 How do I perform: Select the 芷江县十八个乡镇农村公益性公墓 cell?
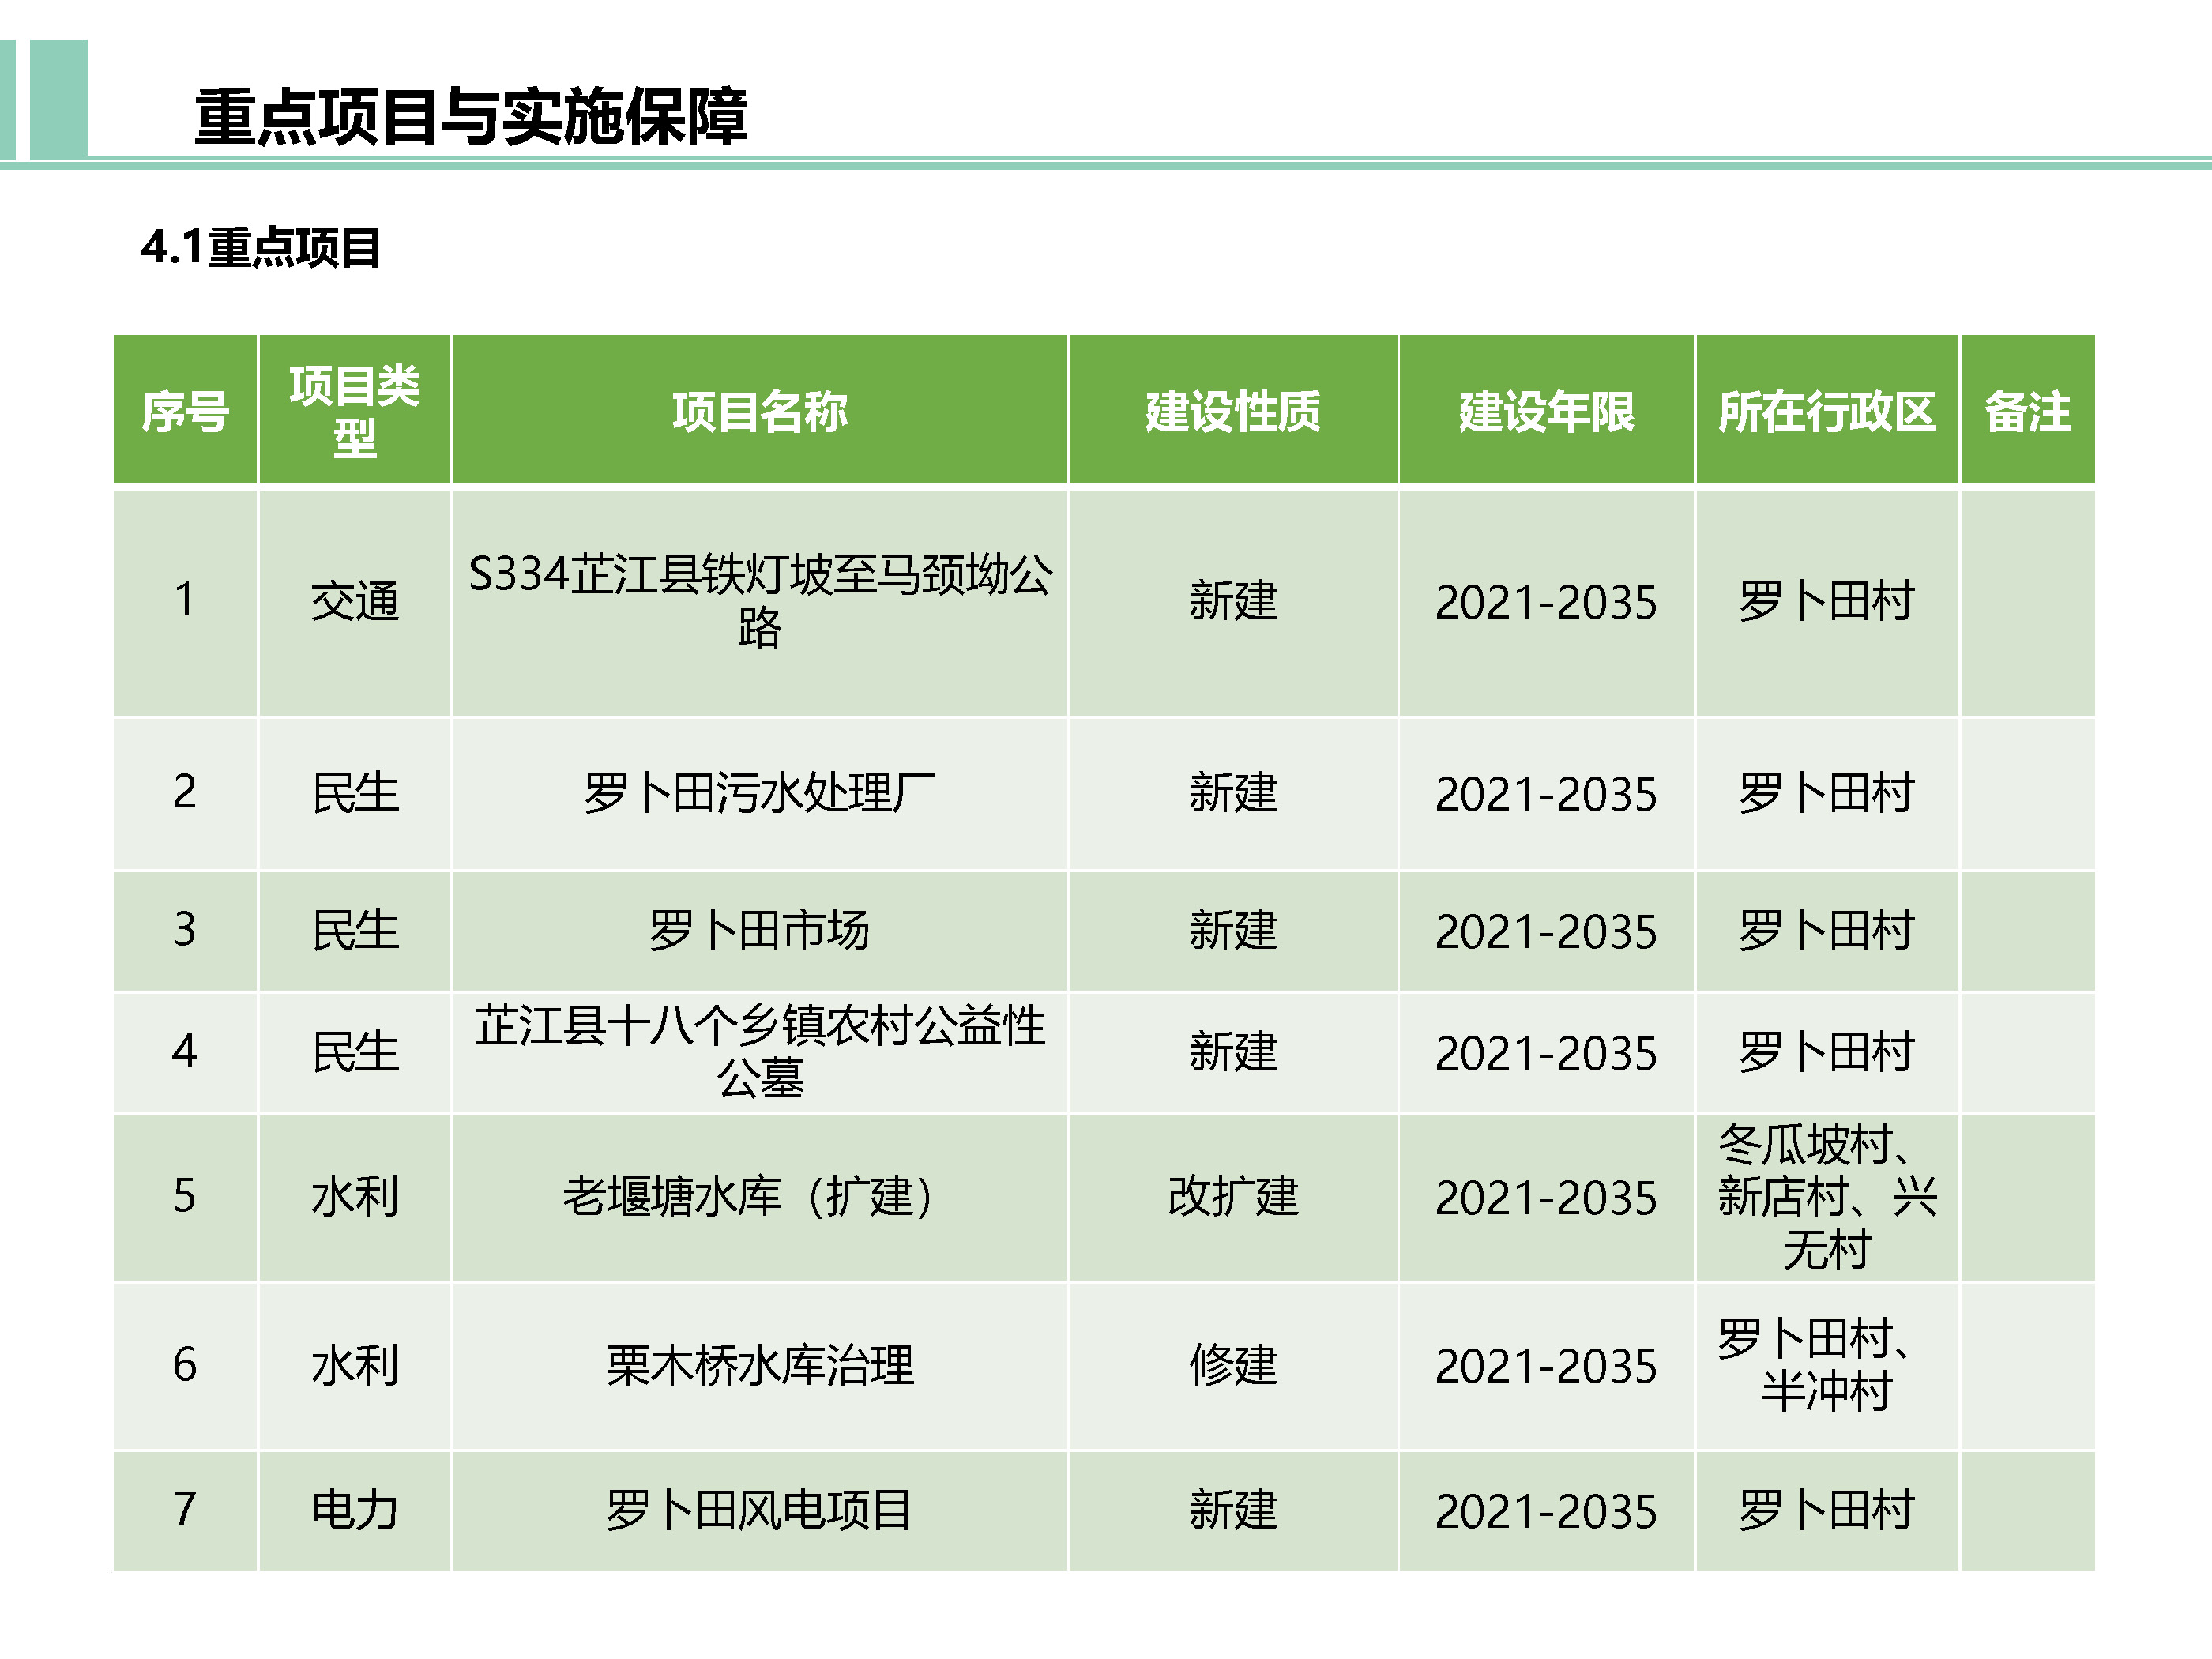point(760,1052)
